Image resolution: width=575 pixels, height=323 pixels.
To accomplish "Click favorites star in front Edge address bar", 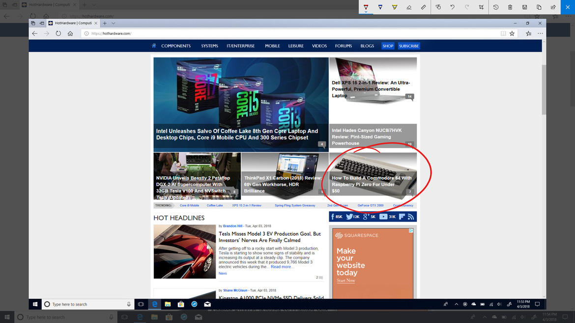I will [512, 33].
